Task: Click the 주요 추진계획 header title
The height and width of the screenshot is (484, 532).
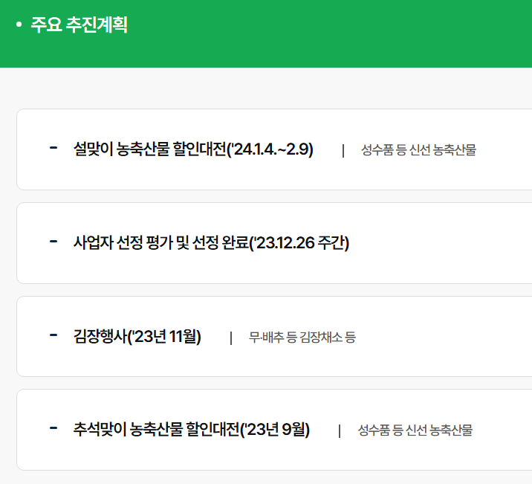Action: (79, 25)
